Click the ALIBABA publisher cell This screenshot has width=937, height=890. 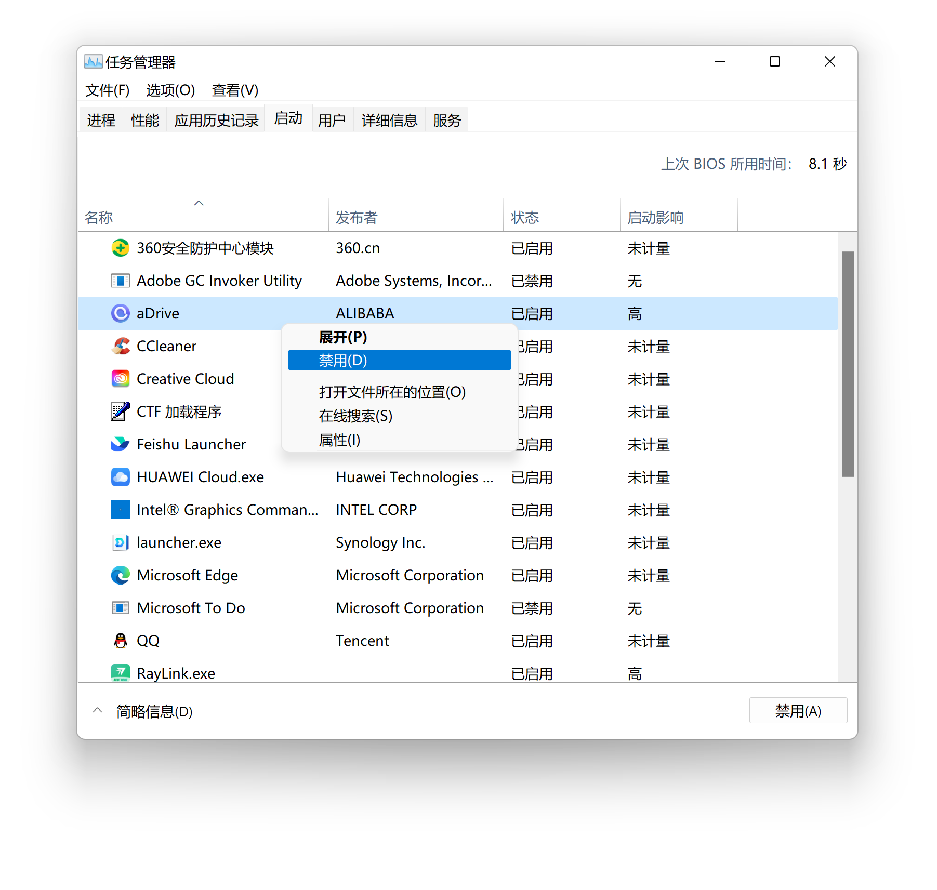tap(365, 313)
